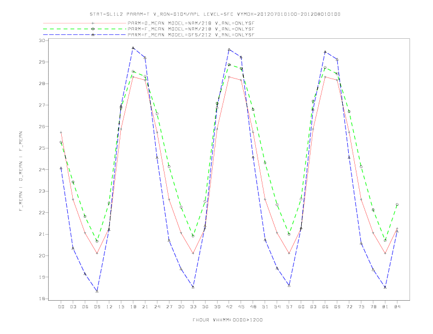Click x-axis forecast hour label 78
433x334 pixels.
click(373, 307)
